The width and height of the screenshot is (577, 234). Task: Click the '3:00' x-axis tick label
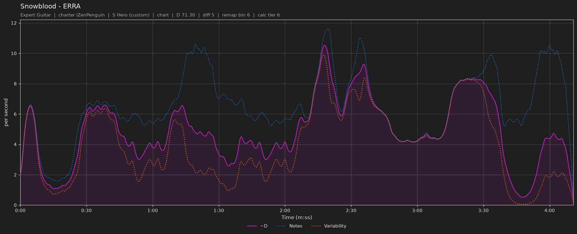417,211
